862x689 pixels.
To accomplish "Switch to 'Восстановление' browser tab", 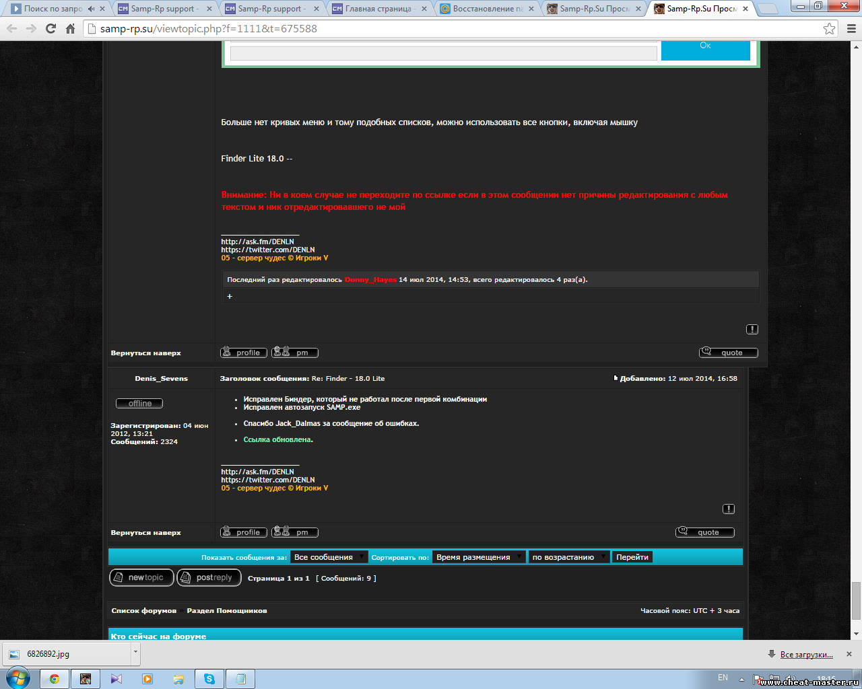I will point(487,9).
